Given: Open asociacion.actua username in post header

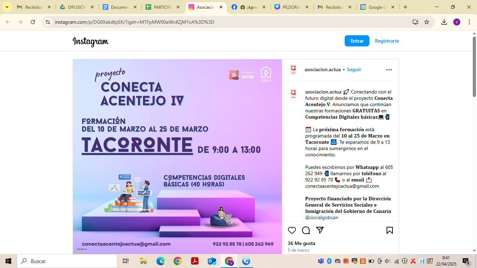Looking at the screenshot, I should point(323,69).
